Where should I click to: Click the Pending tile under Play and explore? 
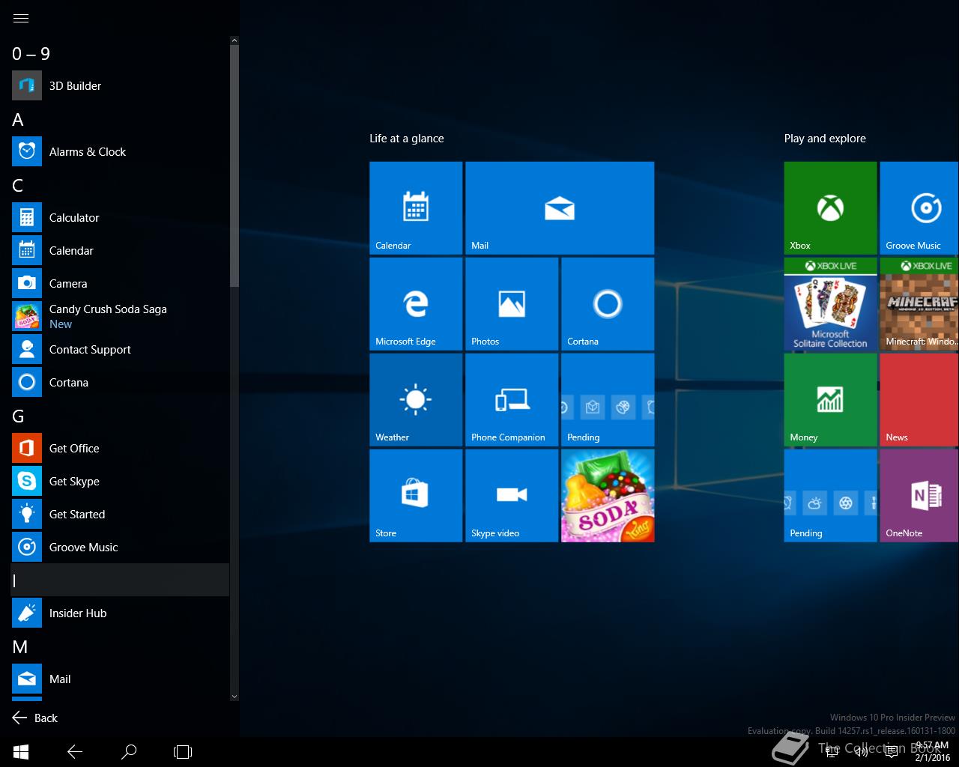click(x=830, y=496)
